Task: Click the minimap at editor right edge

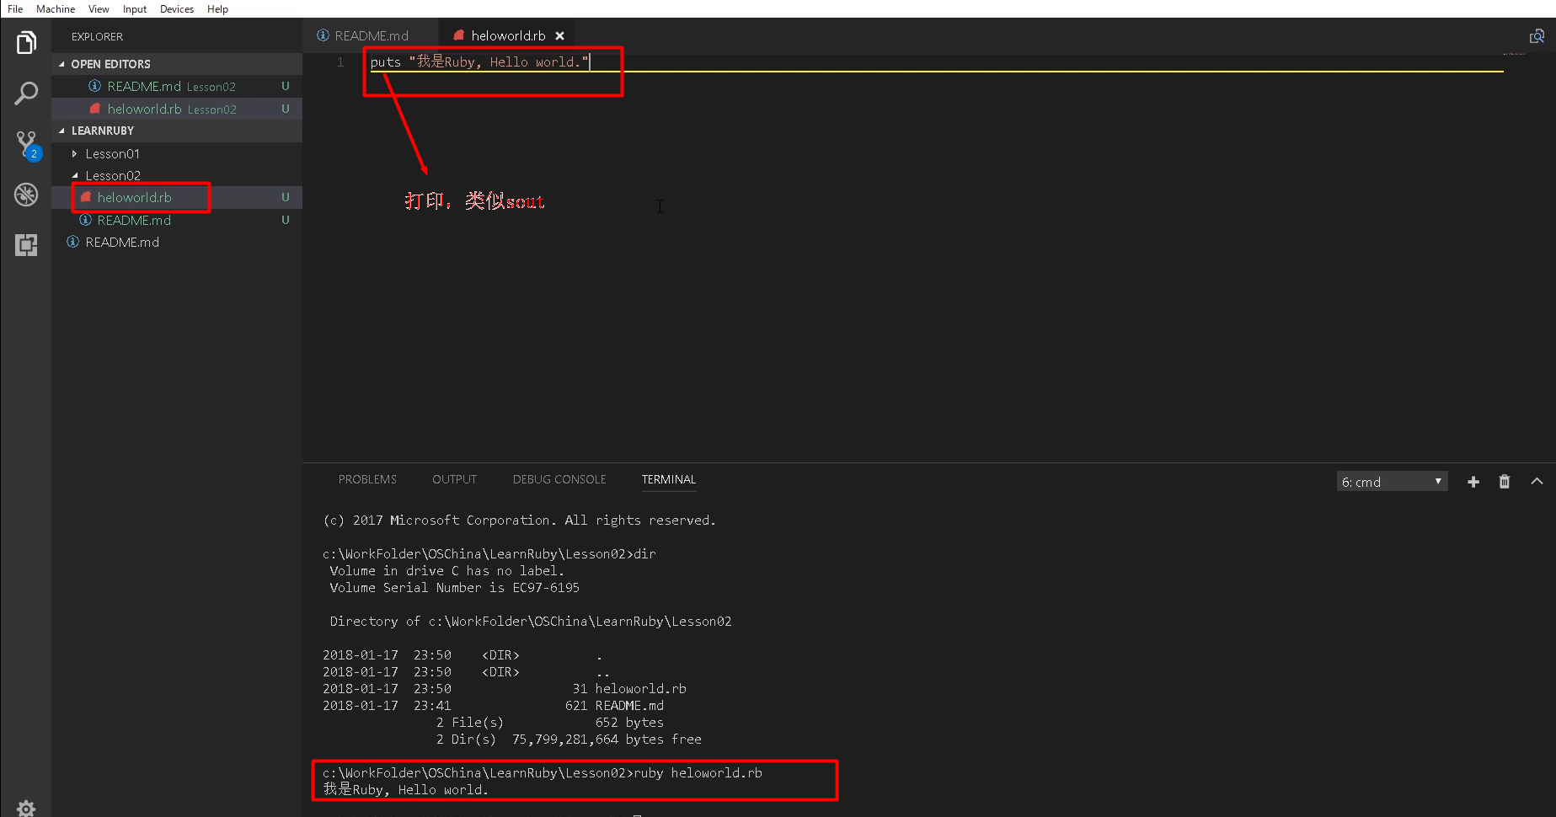Action: (1514, 54)
